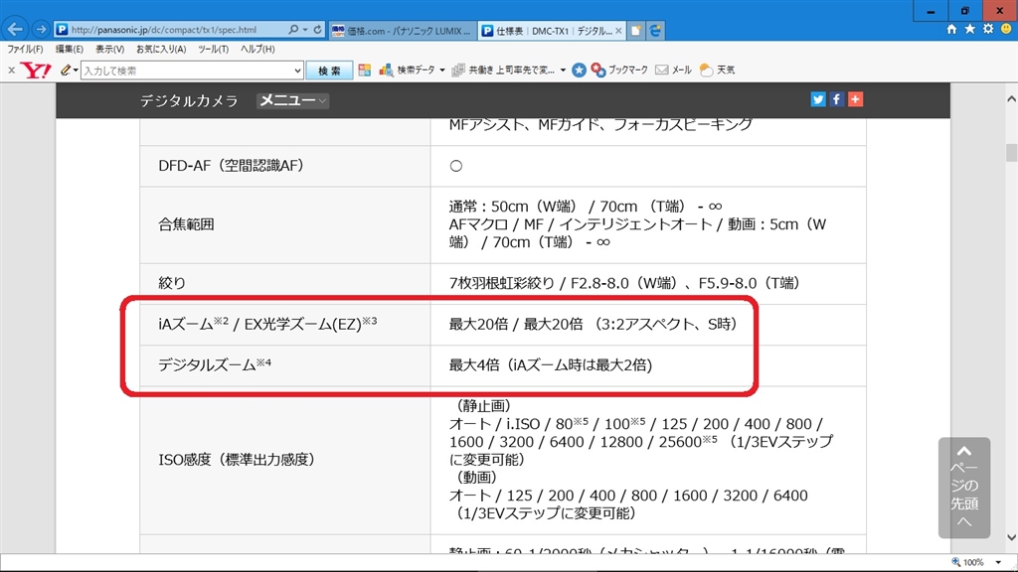
Task: Click the 最大4倍(iAズーム時は最大2倍) value
Action: [551, 365]
